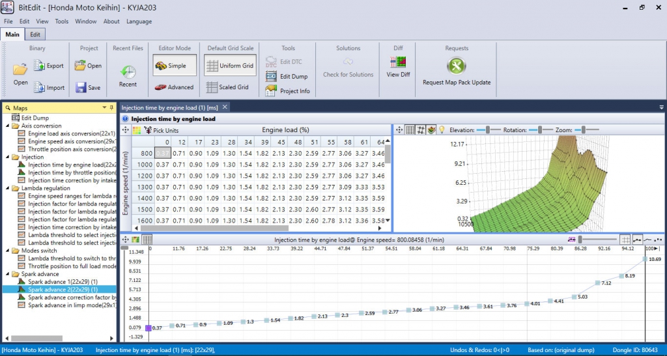The image size is (667, 356).
Task: Toggle the 3D view grid table icon
Action: coord(410,130)
